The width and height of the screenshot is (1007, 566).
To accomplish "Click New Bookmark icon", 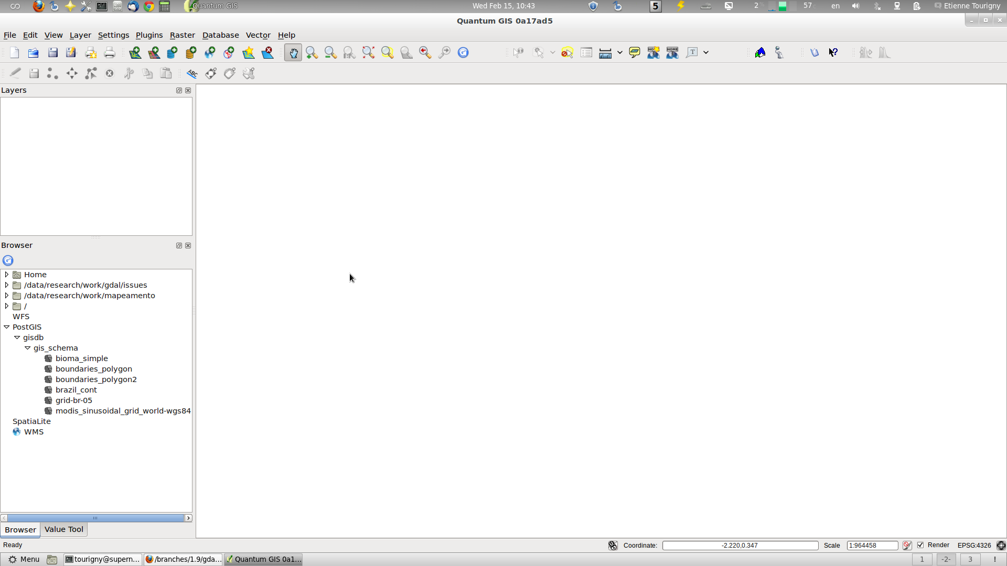I will click(x=654, y=52).
